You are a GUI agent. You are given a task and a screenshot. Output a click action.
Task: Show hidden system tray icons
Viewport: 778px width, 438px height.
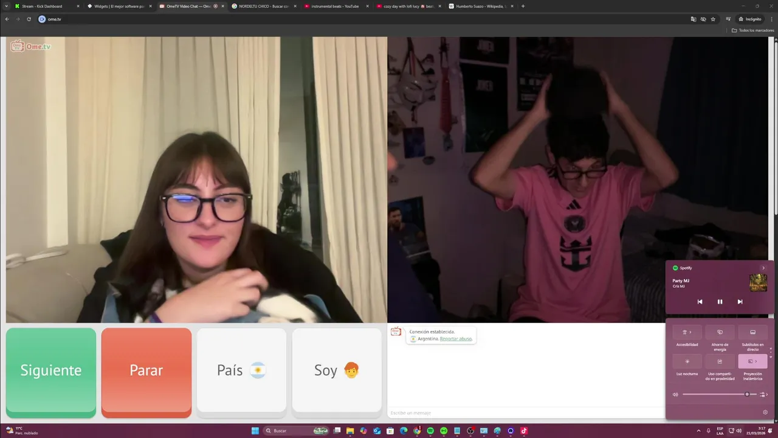(698, 431)
